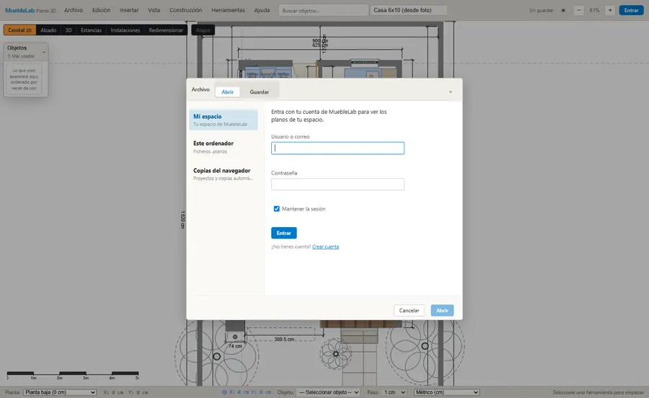Open the Ayuda menu
Viewport: 649px width, 398px height.
[262, 10]
